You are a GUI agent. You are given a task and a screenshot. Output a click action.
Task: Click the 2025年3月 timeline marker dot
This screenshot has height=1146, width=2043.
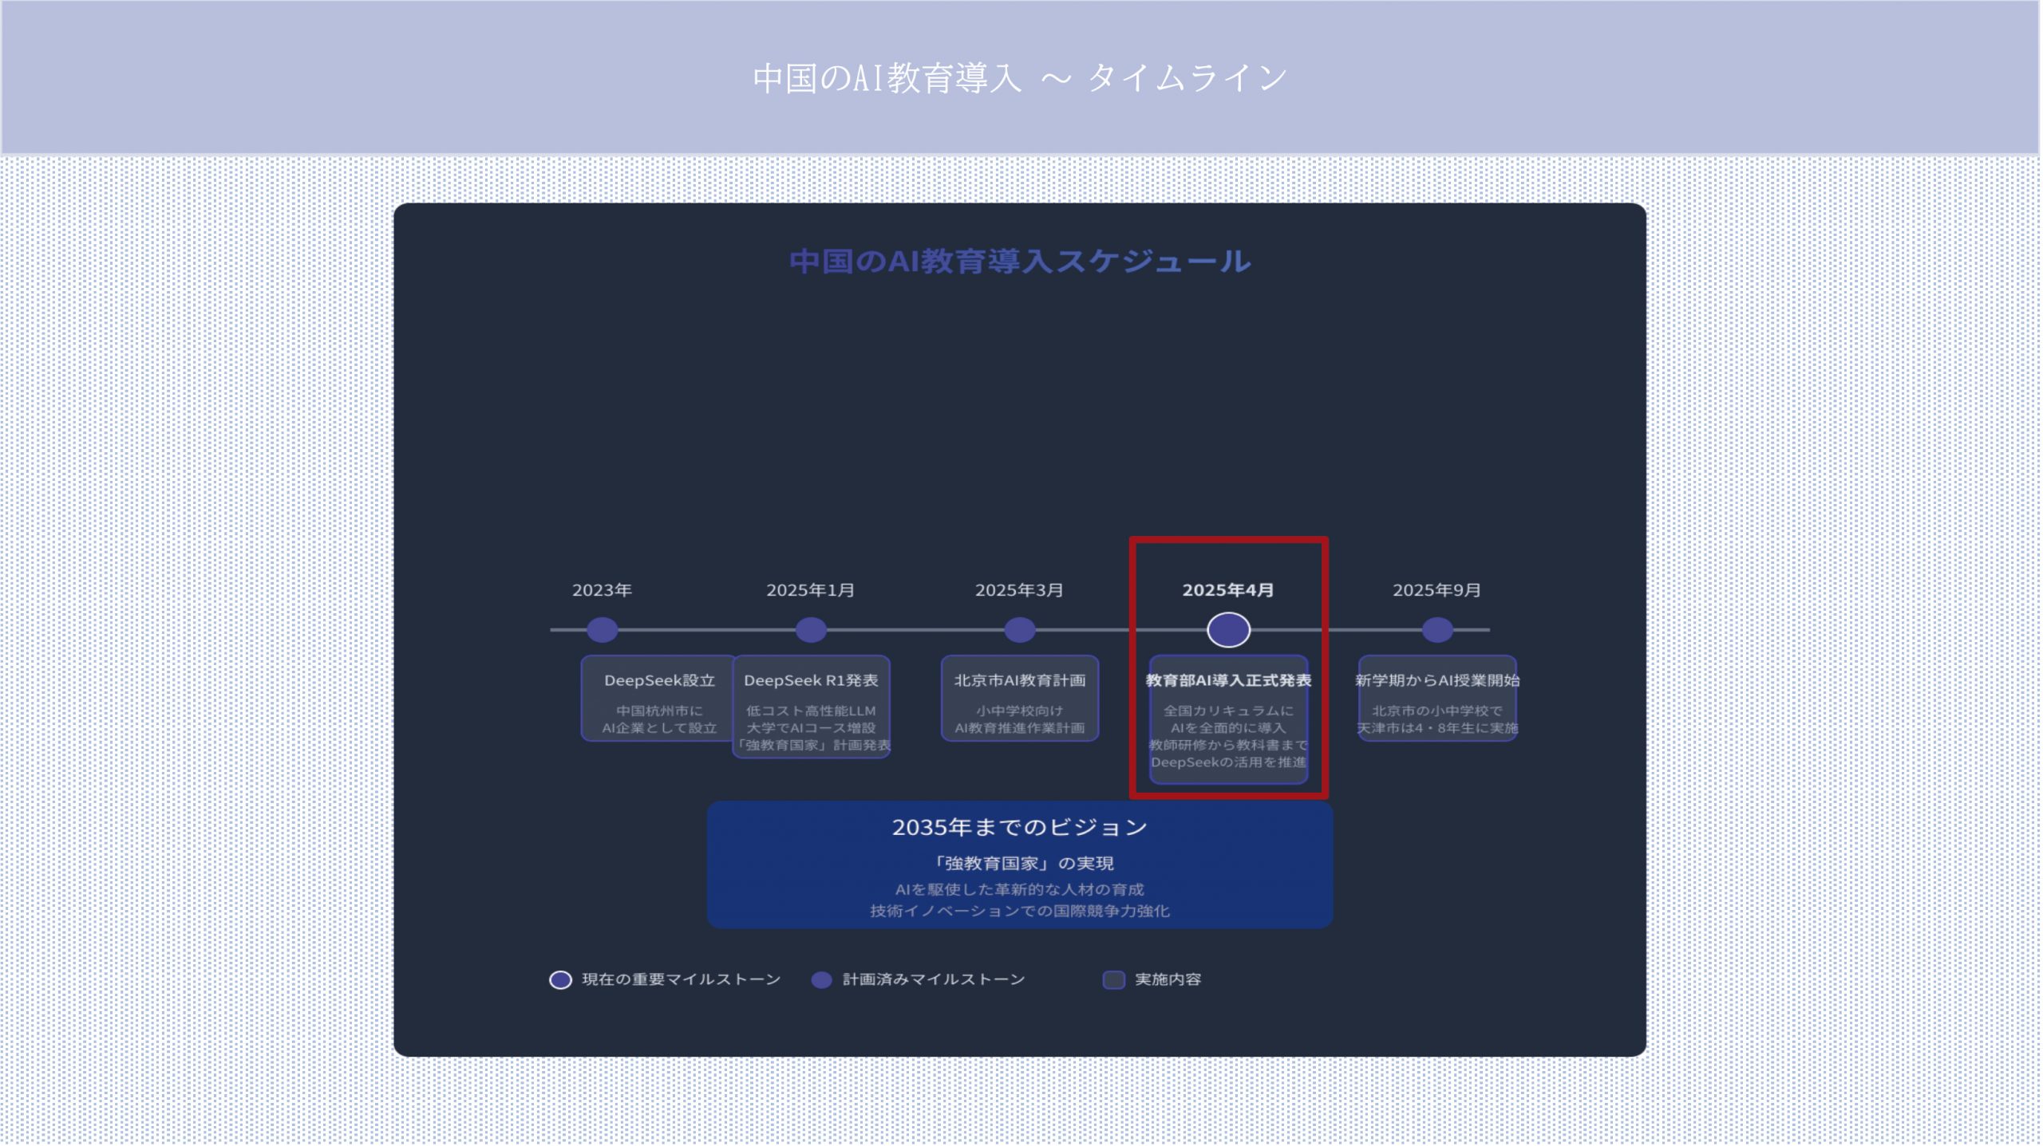1020,630
